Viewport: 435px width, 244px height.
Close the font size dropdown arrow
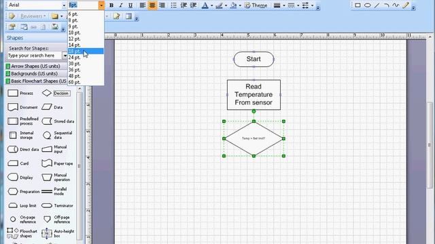coord(101,5)
